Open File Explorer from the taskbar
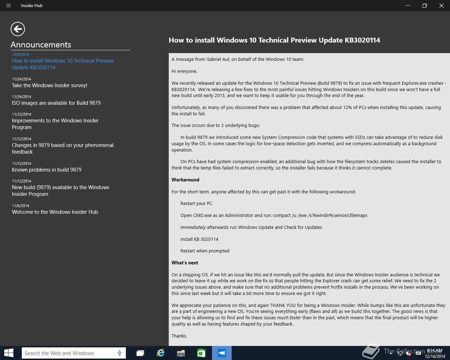The image size is (450, 360). click(x=181, y=353)
